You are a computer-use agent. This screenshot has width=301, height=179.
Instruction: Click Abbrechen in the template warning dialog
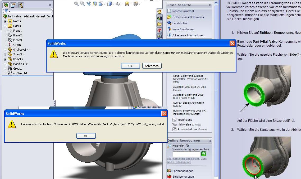point(152,66)
